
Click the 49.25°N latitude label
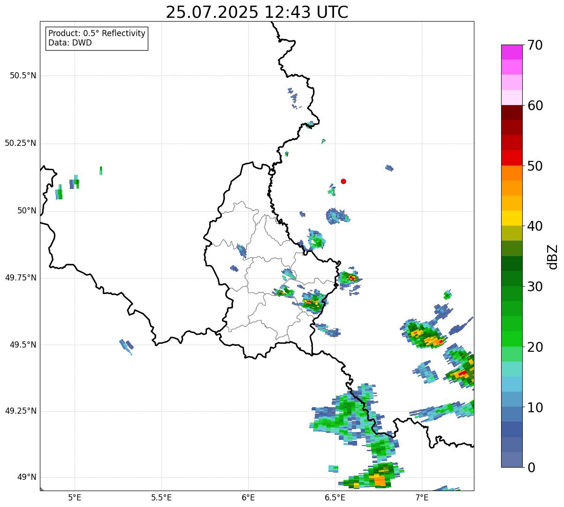pyautogui.click(x=21, y=411)
